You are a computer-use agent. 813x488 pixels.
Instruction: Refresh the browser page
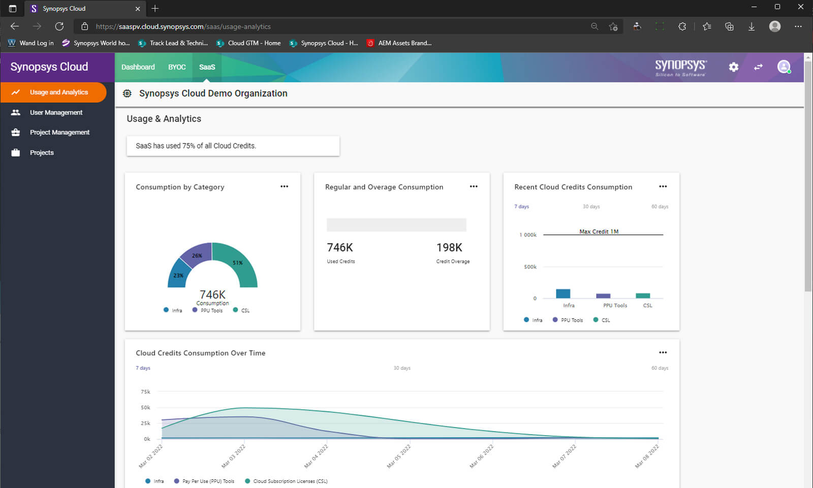tap(59, 26)
